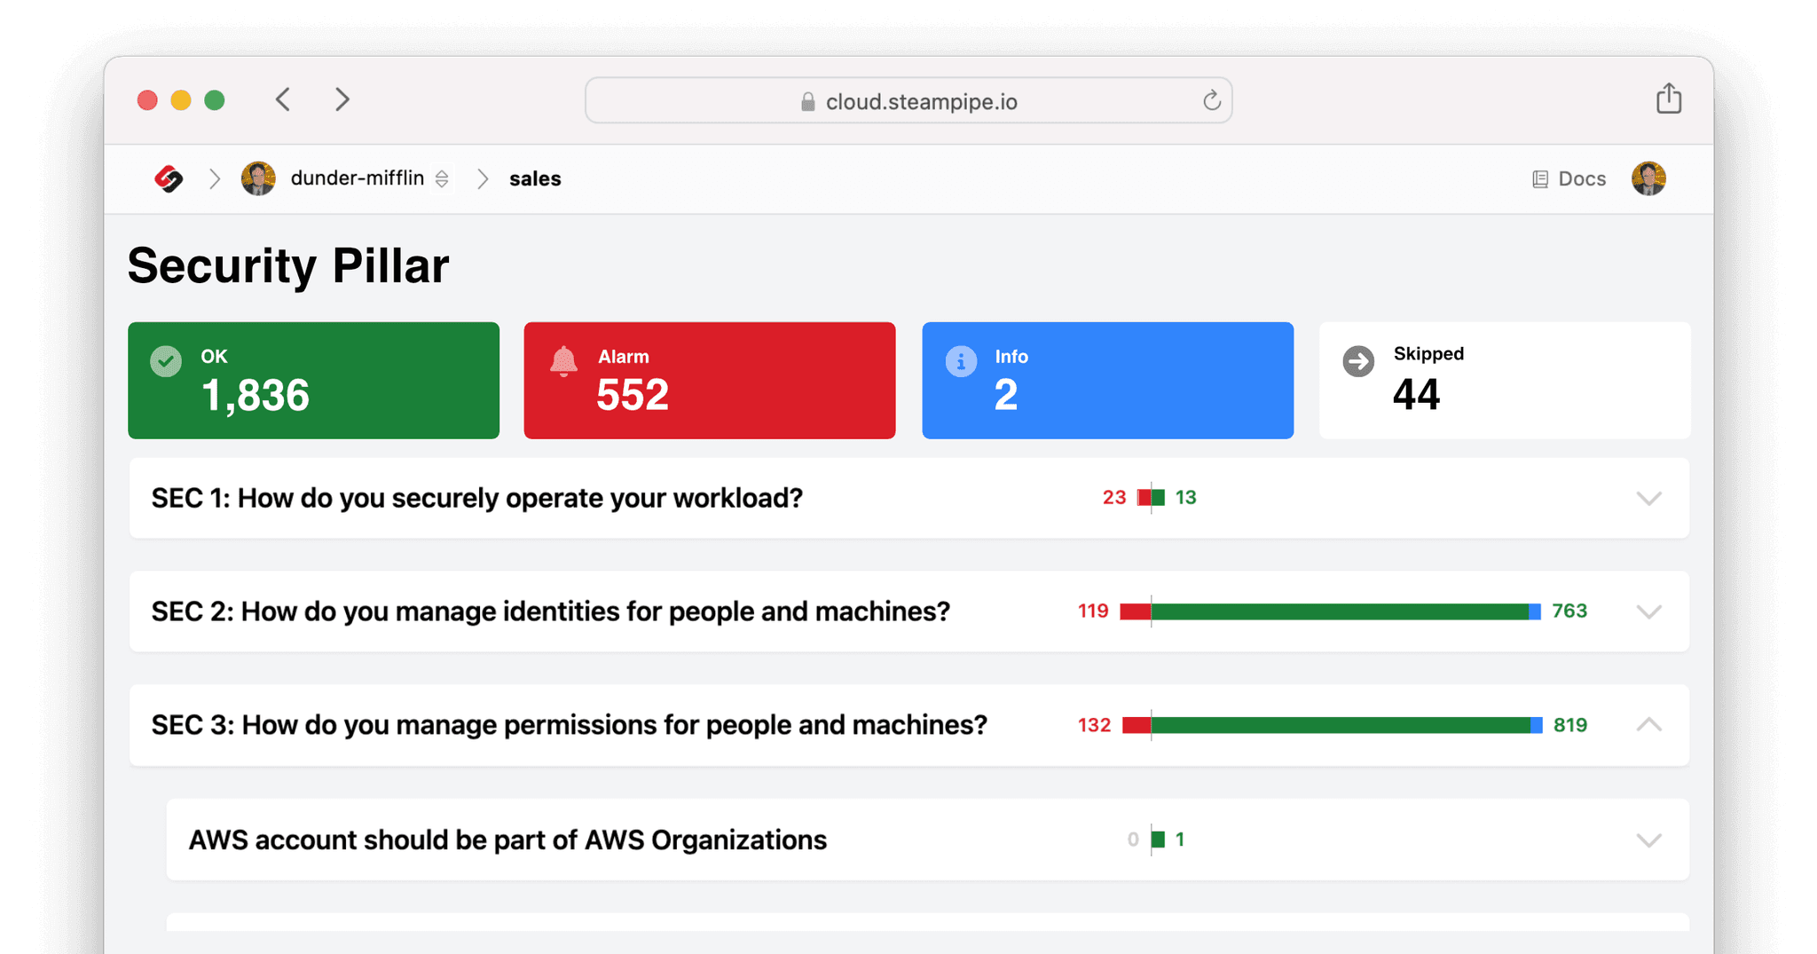This screenshot has height=954, width=1817.
Task: Click the Skipped arrow icon
Action: pos(1357,360)
